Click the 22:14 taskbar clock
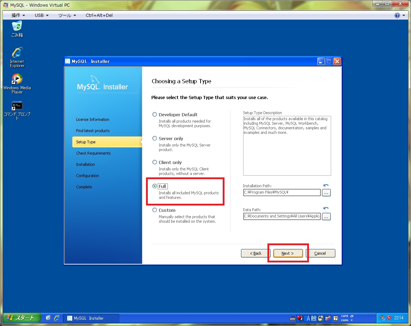This screenshot has width=411, height=326. pyautogui.click(x=399, y=318)
